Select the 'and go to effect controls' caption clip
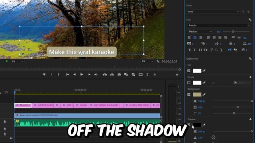 (x=137, y=105)
